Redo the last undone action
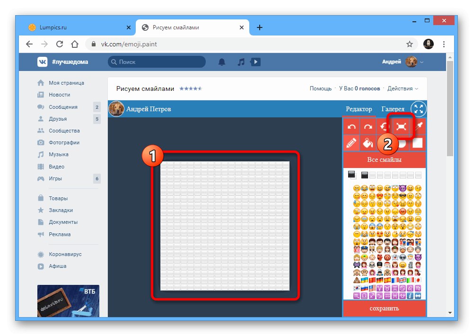 point(368,126)
